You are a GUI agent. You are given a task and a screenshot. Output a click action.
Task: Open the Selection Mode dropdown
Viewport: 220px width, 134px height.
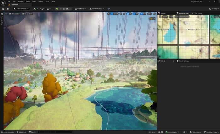coord(21,9)
